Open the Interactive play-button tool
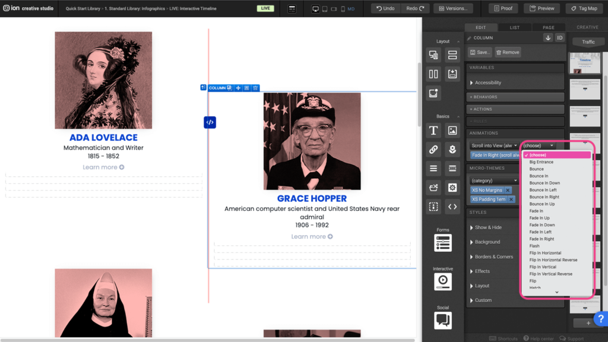 point(443,282)
